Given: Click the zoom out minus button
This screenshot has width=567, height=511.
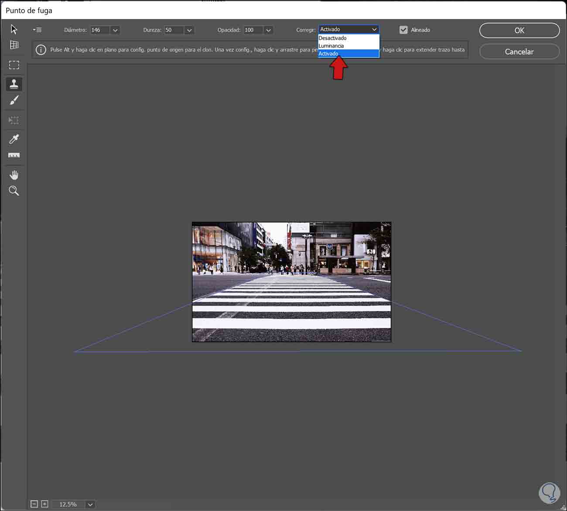Looking at the screenshot, I should [34, 504].
